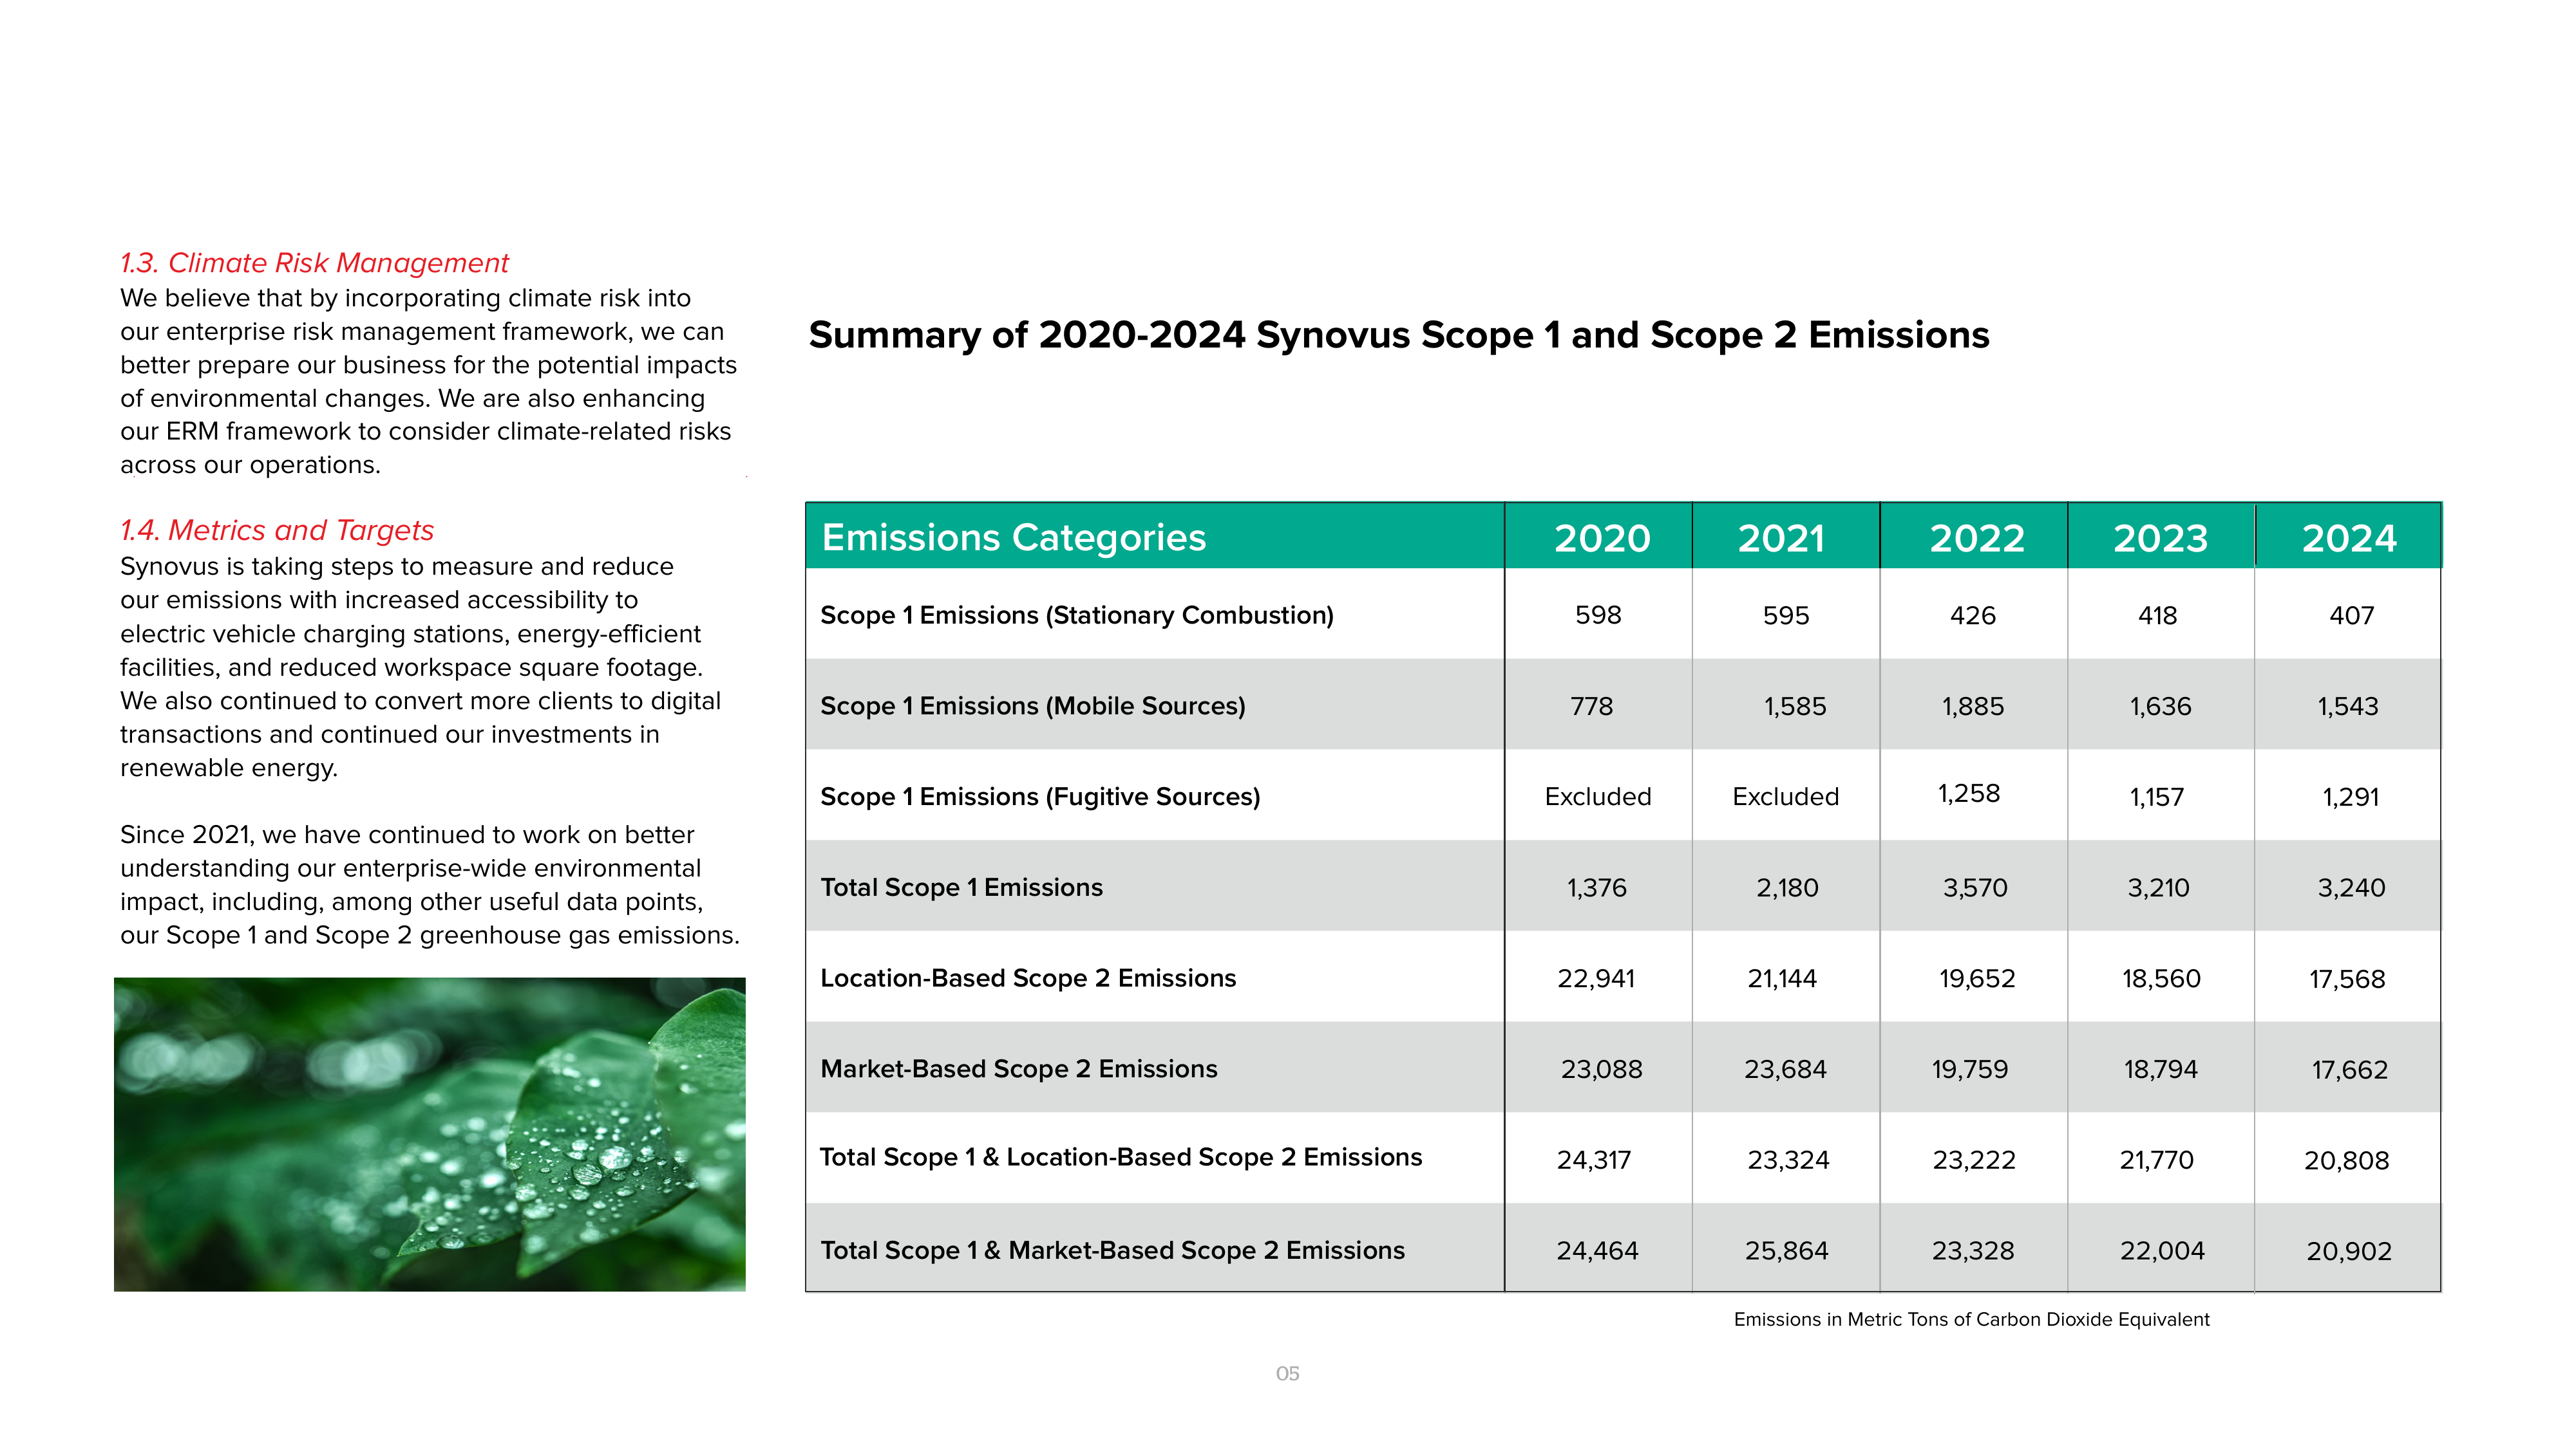The height and width of the screenshot is (1448, 2576).
Task: Click the value 20,808 for 2024
Action: pos(2347,1160)
